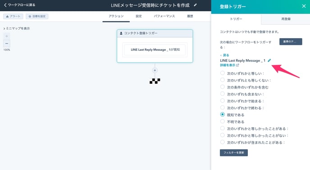Choose 次のいずれかで始まる radio option

[223, 101]
